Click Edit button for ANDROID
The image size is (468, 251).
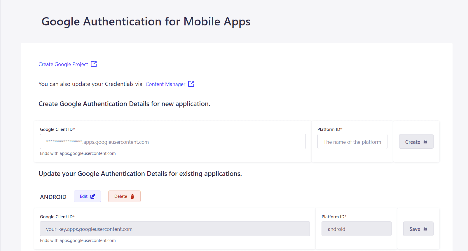click(x=87, y=196)
